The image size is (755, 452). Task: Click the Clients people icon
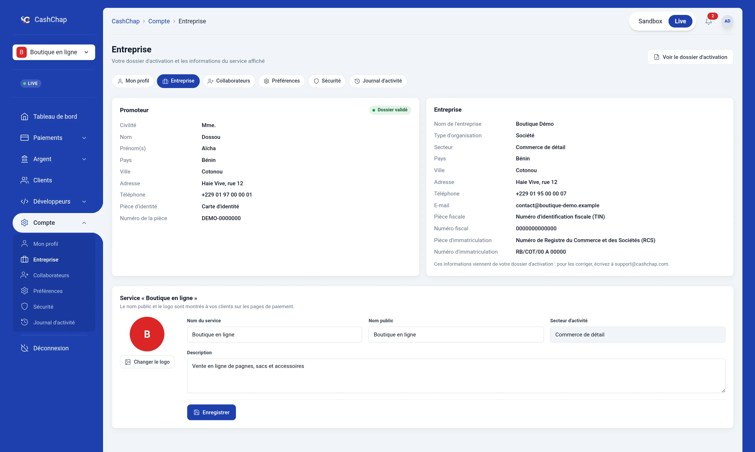24,180
